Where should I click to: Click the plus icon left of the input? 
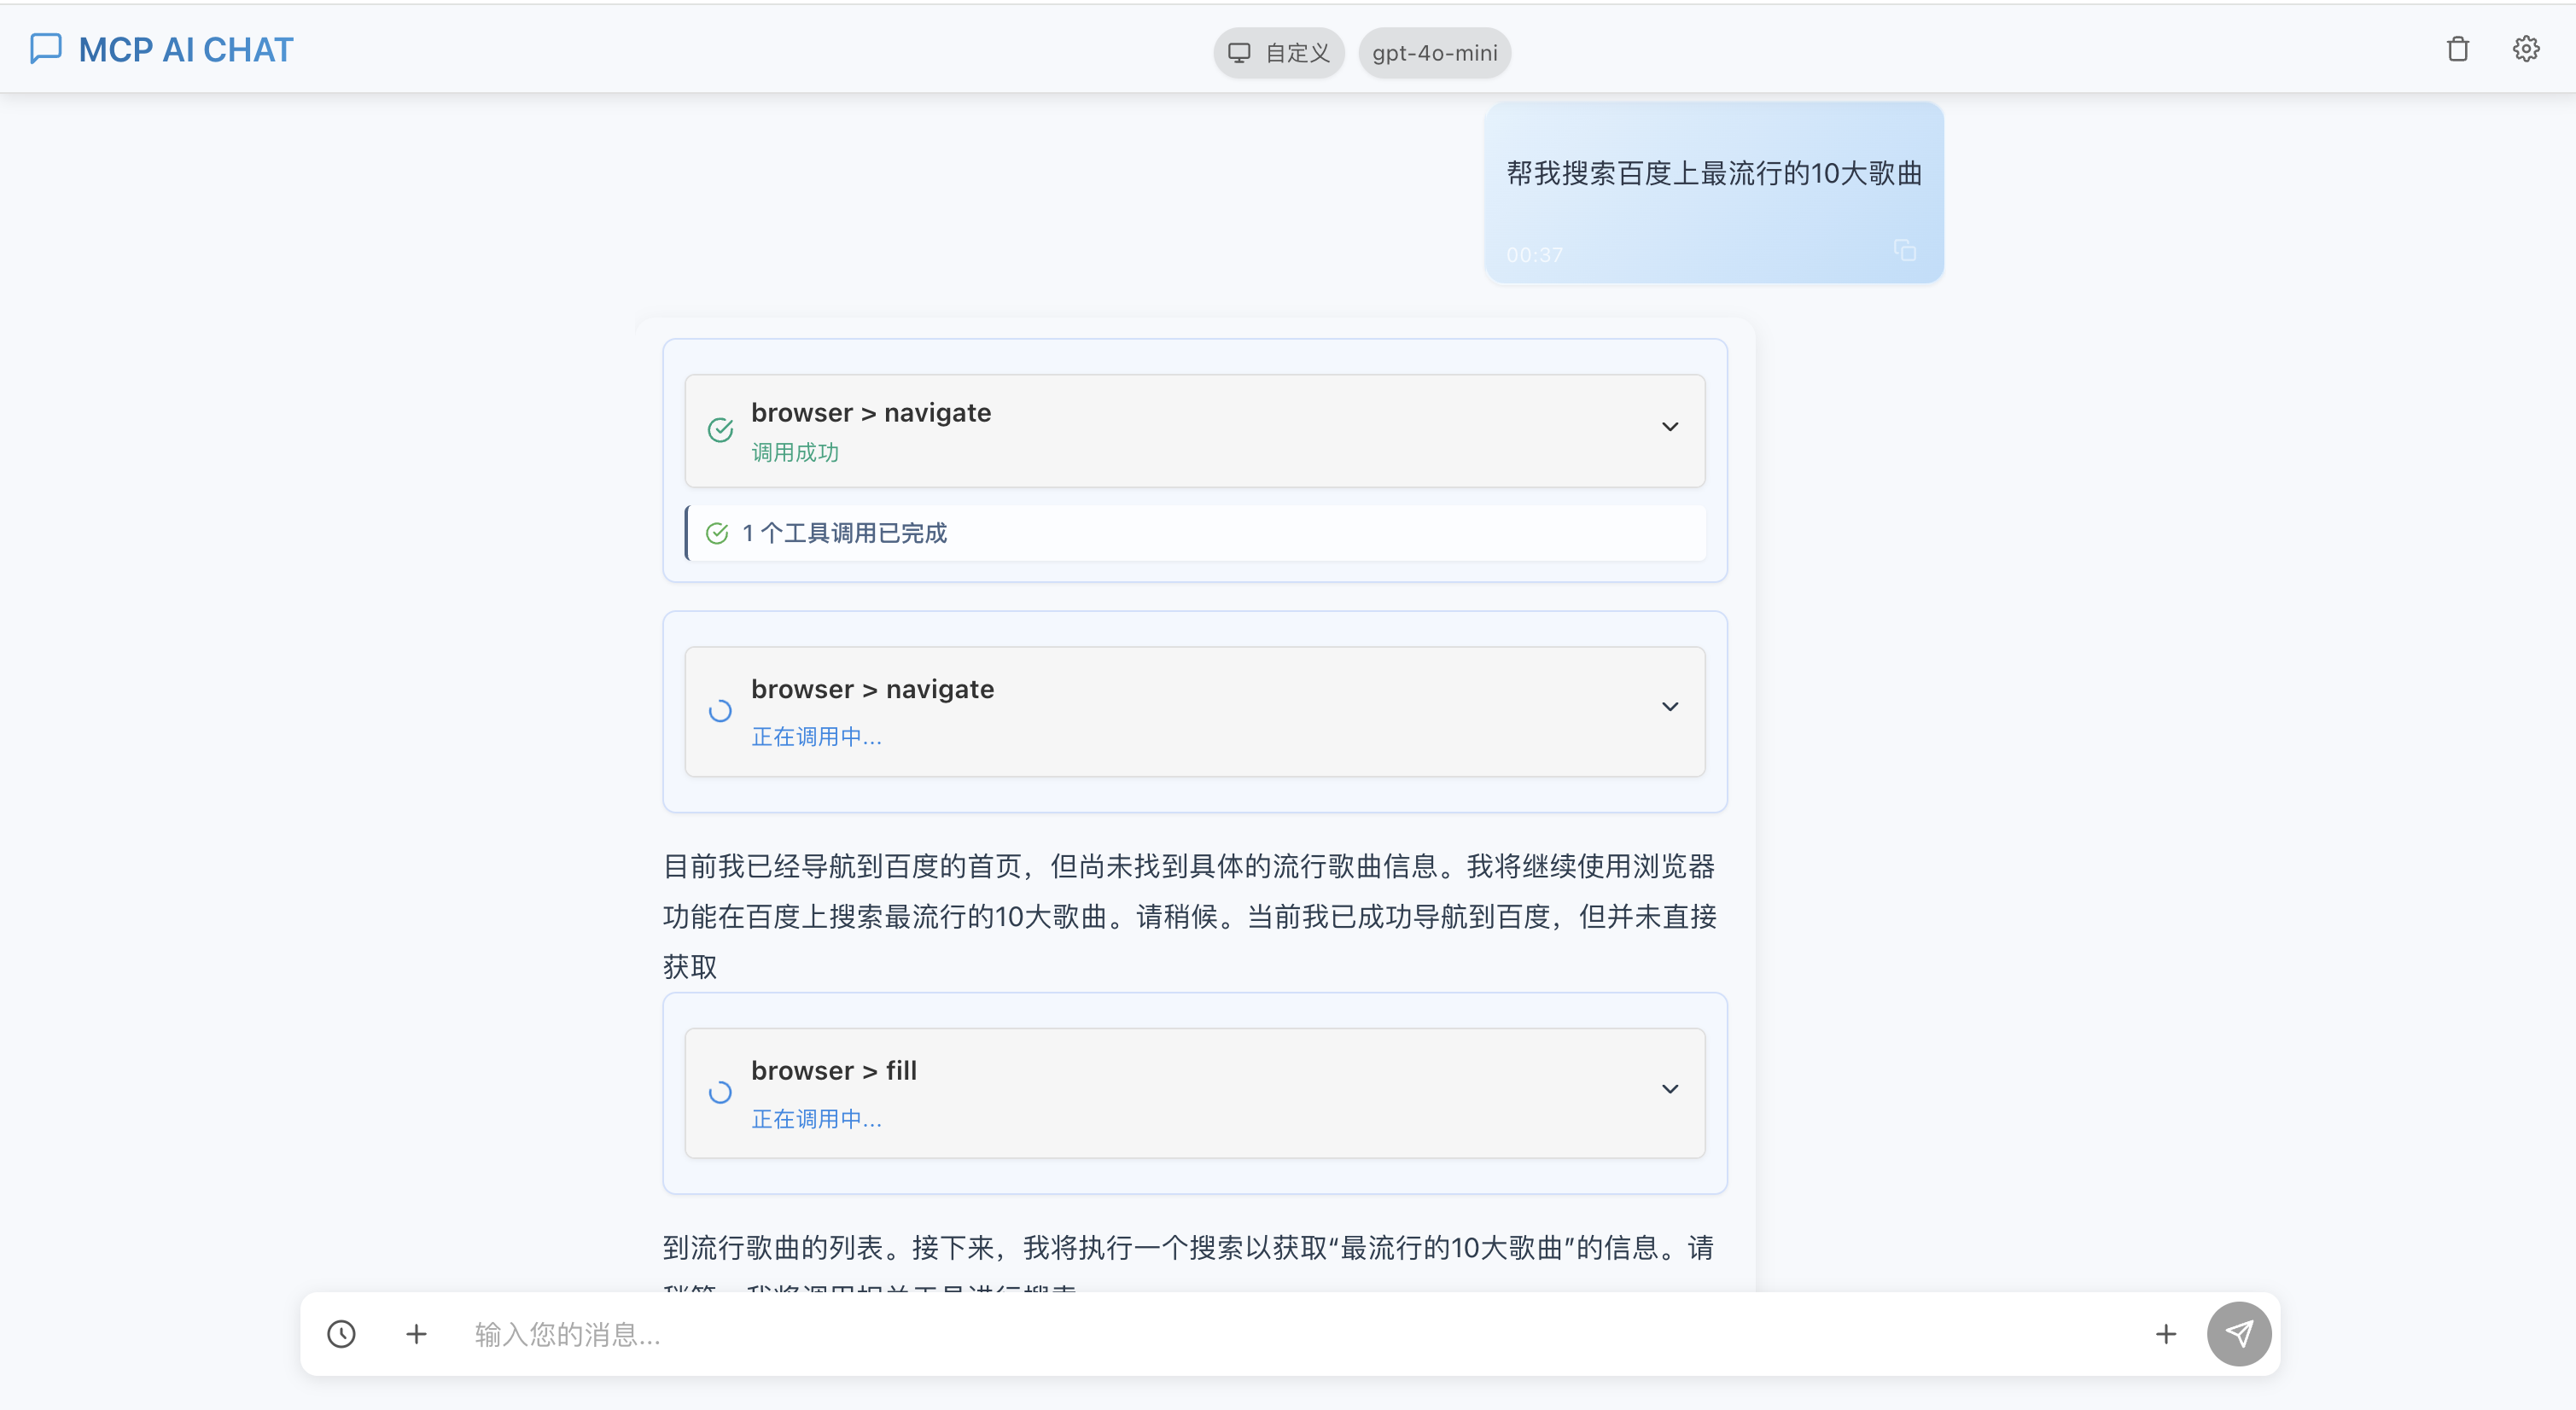click(x=416, y=1334)
